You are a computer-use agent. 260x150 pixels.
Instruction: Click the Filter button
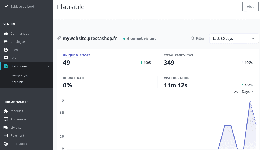[198, 38]
